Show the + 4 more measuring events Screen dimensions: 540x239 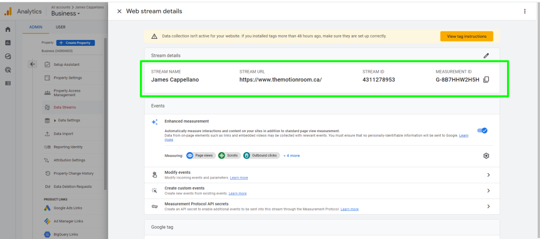tap(292, 155)
